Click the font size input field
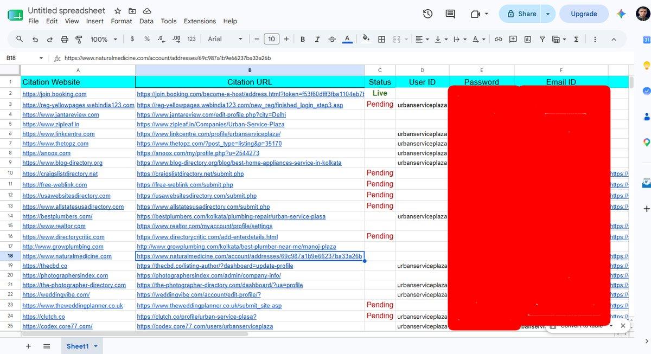Viewport: 651px width, 354px height. pos(271,39)
